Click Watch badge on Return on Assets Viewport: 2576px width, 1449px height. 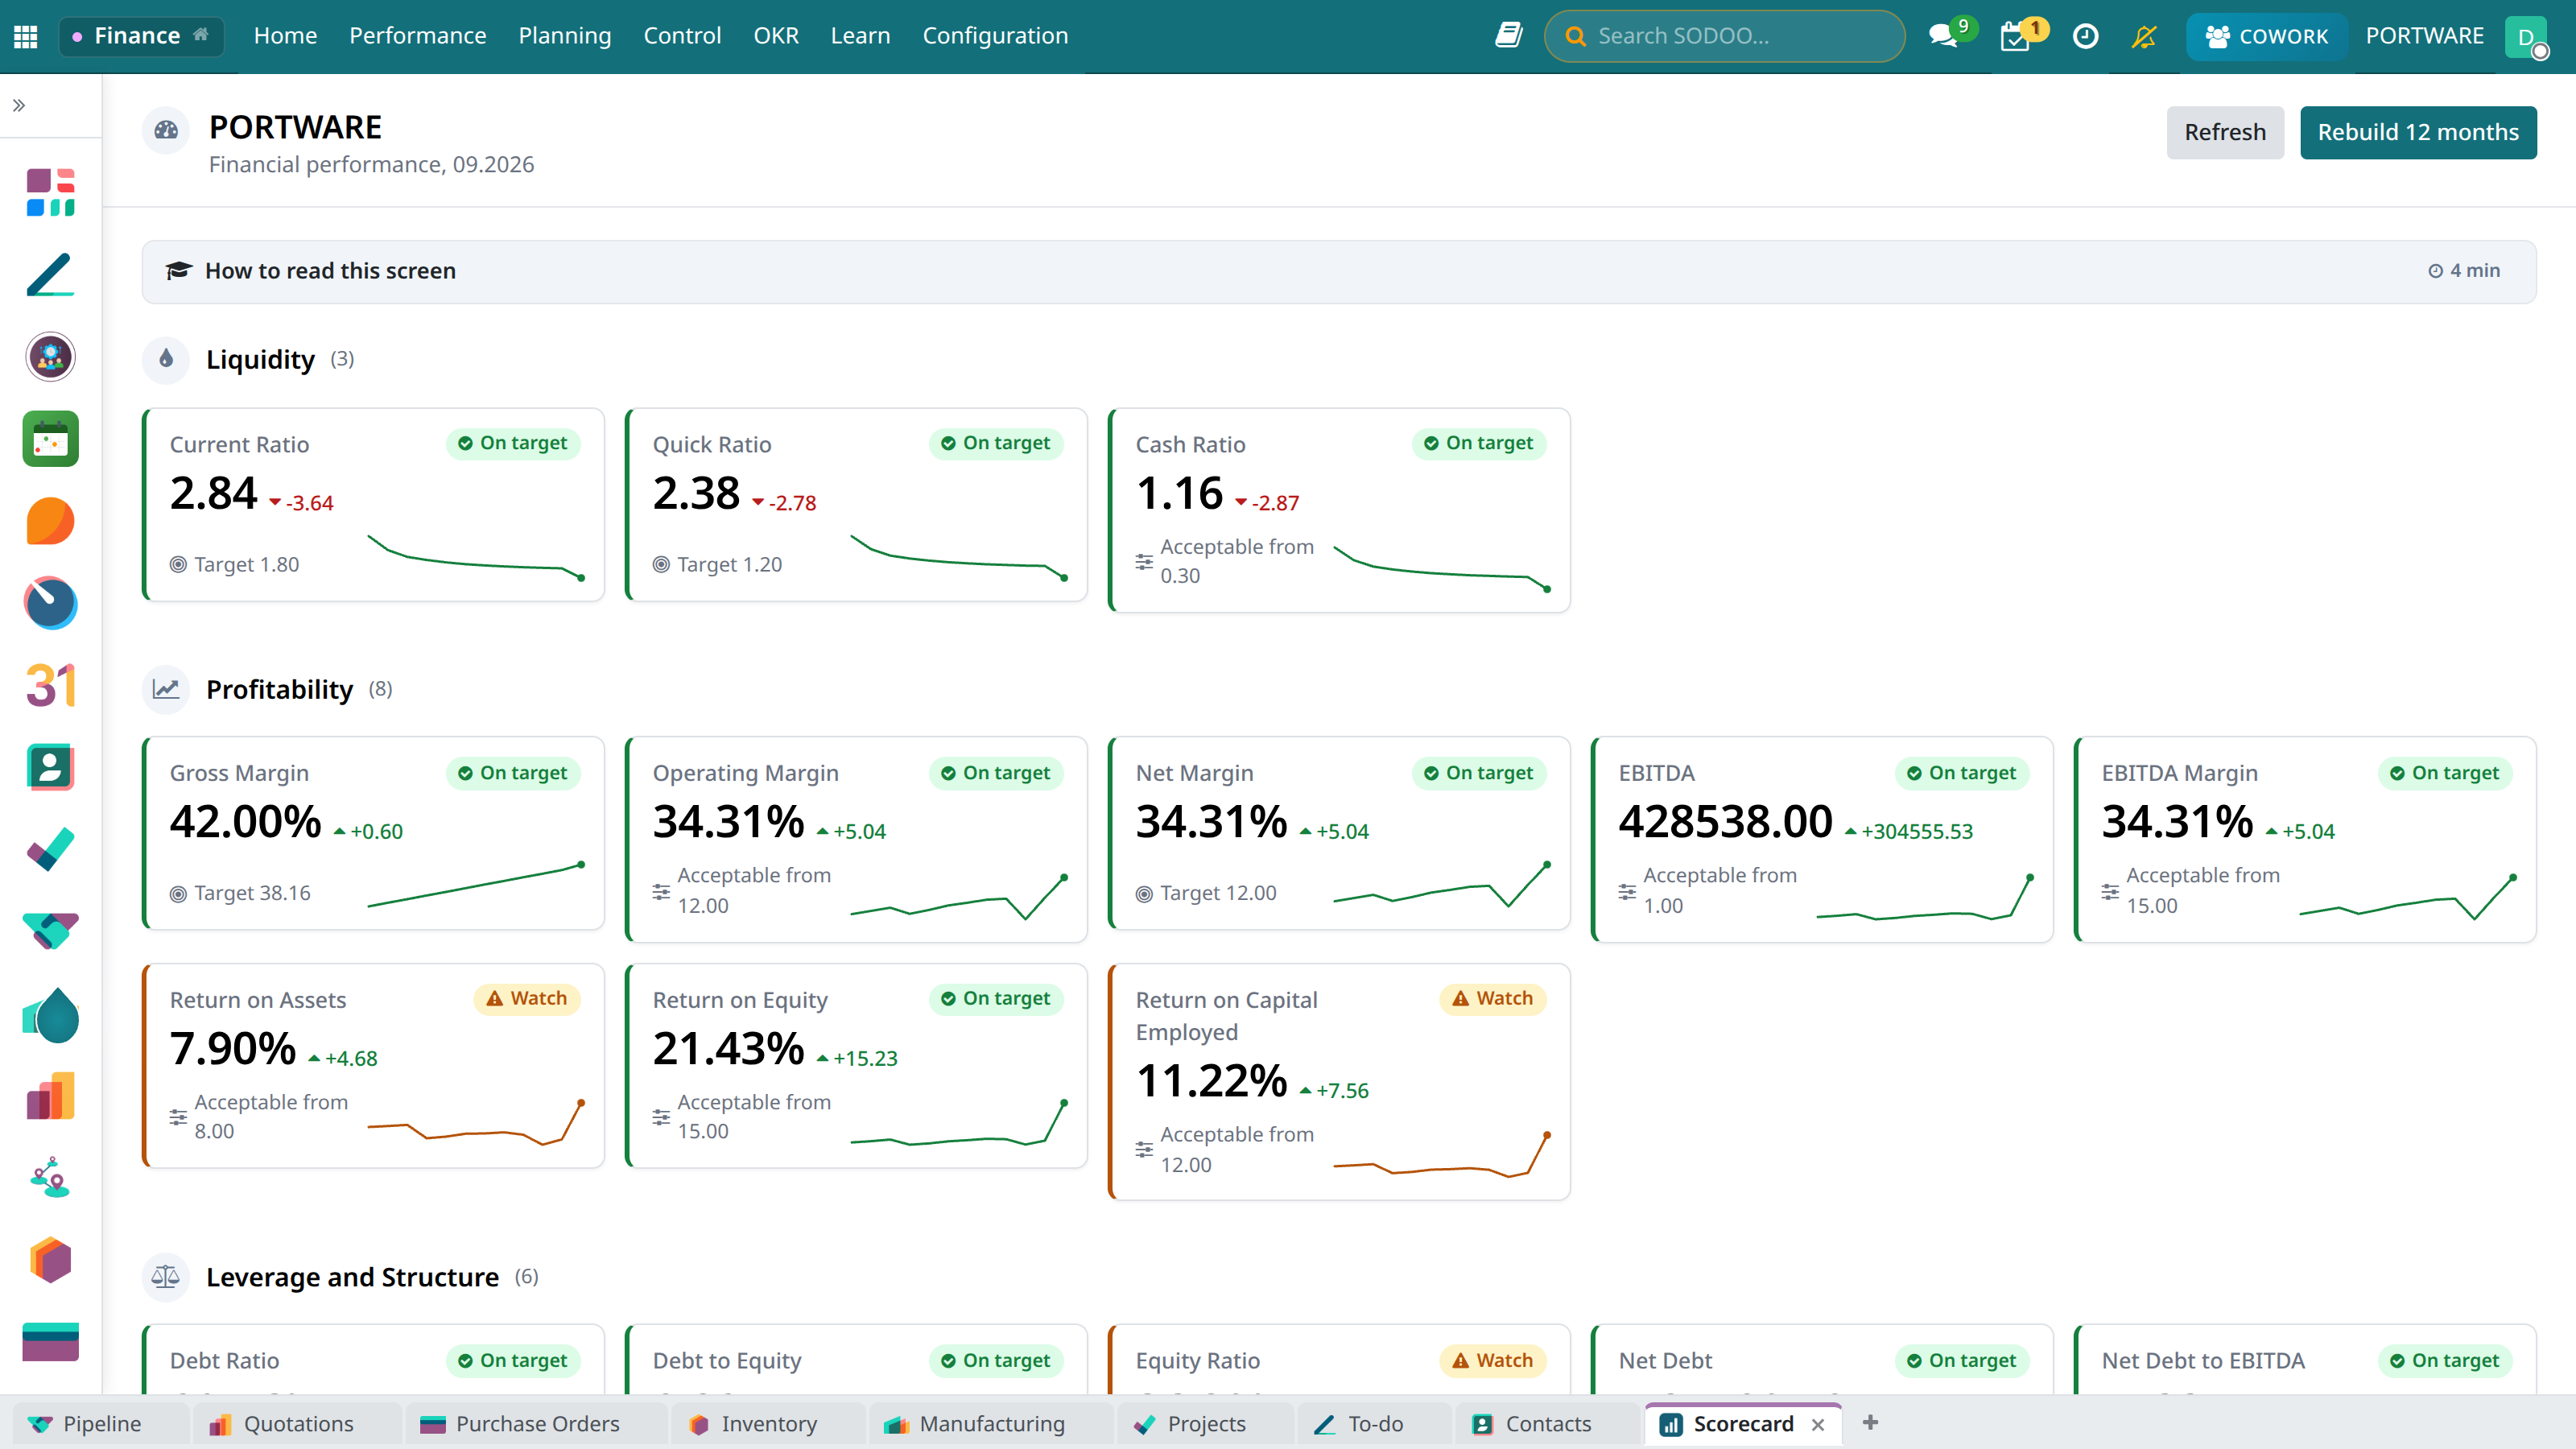(x=527, y=998)
